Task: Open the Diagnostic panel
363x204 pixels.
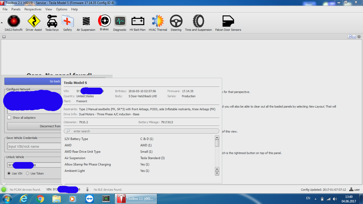Action: pyautogui.click(x=120, y=23)
